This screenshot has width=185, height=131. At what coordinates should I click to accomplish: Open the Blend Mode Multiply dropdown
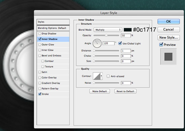pos(108,30)
